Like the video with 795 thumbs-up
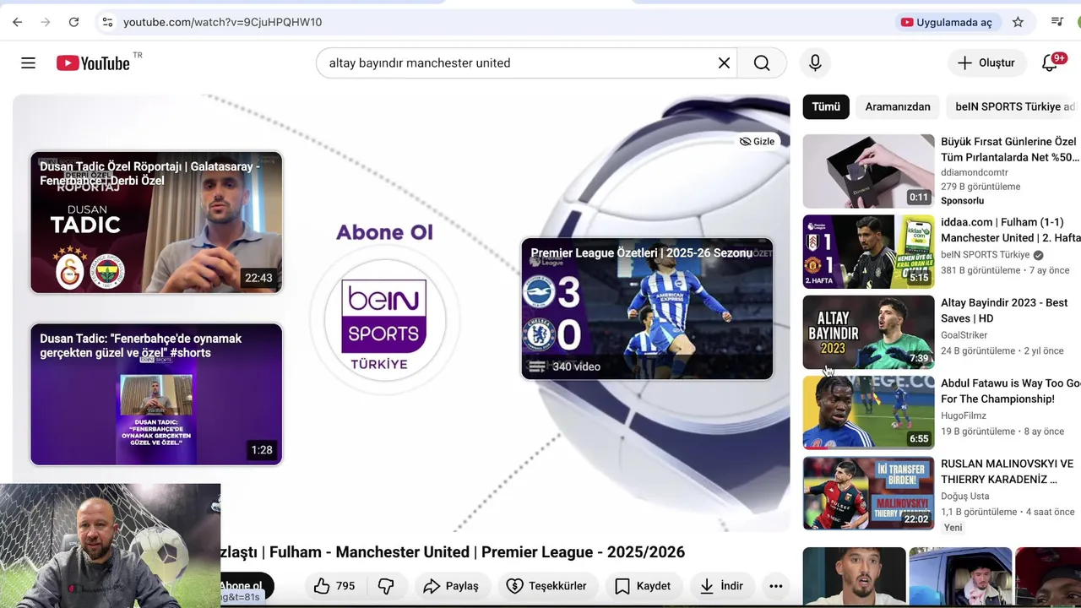Screen dimensions: 1081x608 pos(334,585)
